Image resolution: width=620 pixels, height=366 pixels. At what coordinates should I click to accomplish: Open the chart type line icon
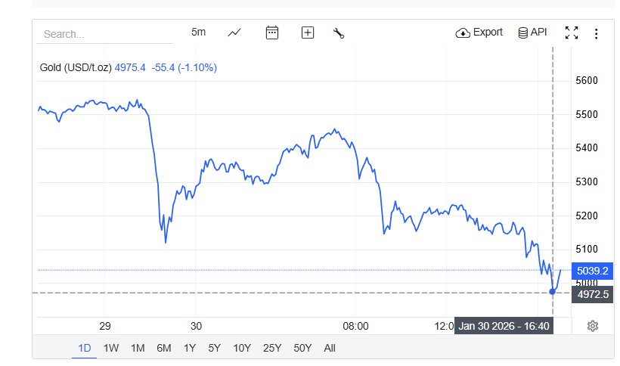[x=234, y=33]
